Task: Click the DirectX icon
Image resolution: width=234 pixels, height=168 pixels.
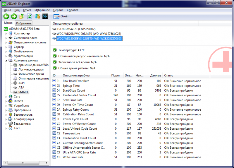Action: click(x=11, y=101)
